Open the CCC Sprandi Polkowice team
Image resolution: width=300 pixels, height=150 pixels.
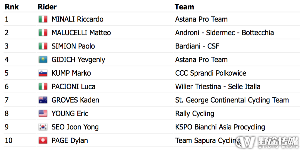[211, 73]
